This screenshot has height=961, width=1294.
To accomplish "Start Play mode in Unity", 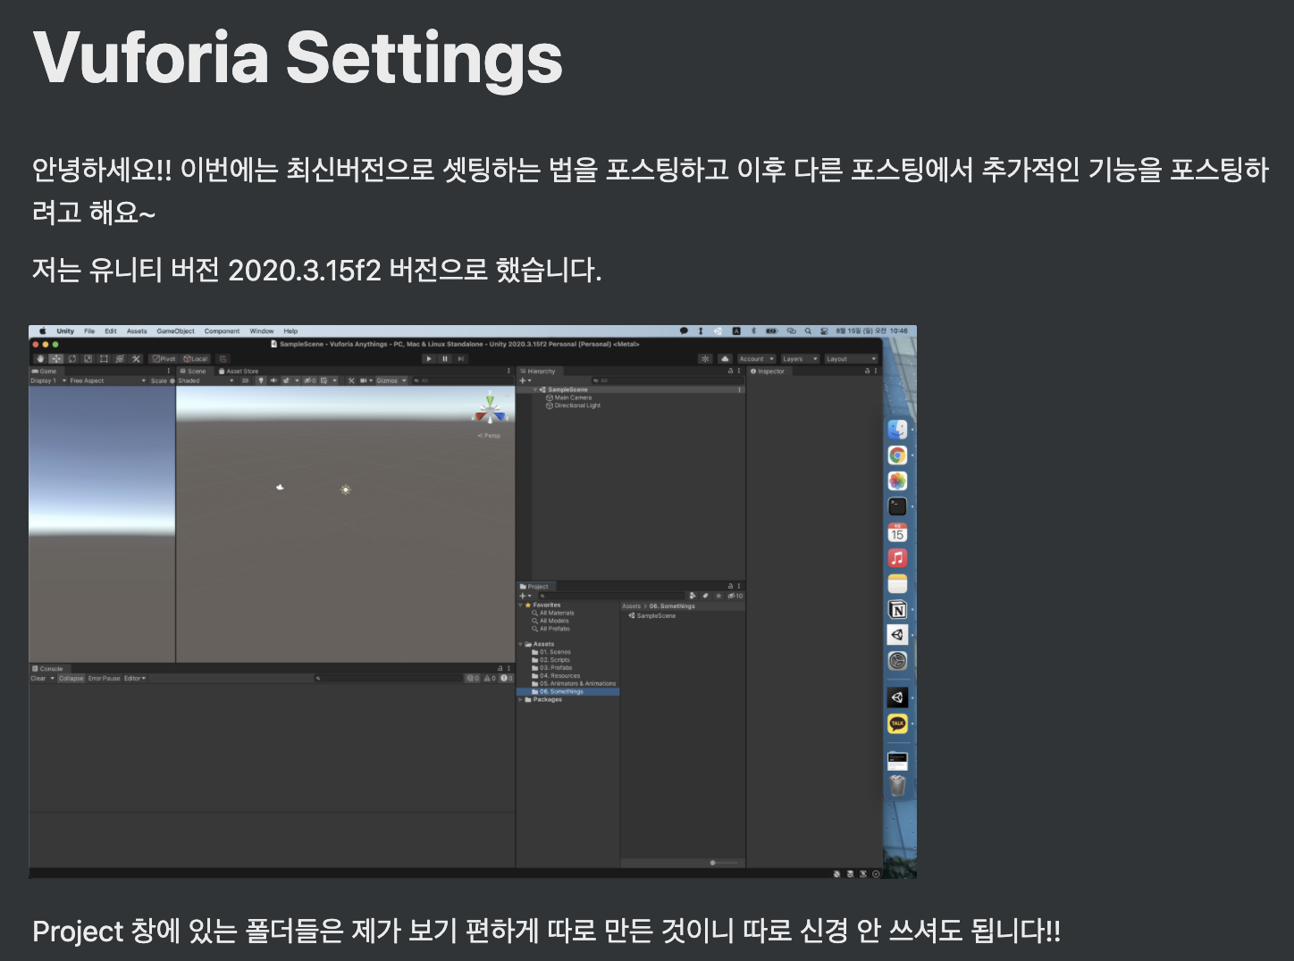I will point(429,358).
